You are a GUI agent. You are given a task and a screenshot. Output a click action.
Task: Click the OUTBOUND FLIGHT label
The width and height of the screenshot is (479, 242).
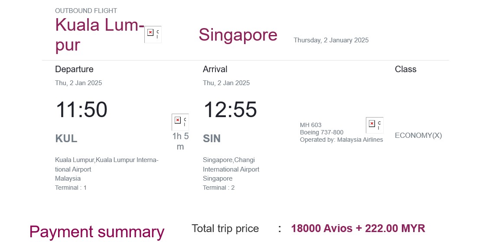[x=86, y=11]
